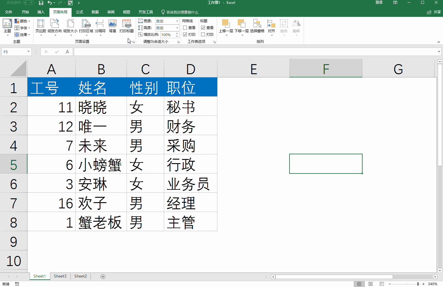
Task: Open Scale to Fit dialog launcher
Action: pyautogui.click(x=178, y=42)
